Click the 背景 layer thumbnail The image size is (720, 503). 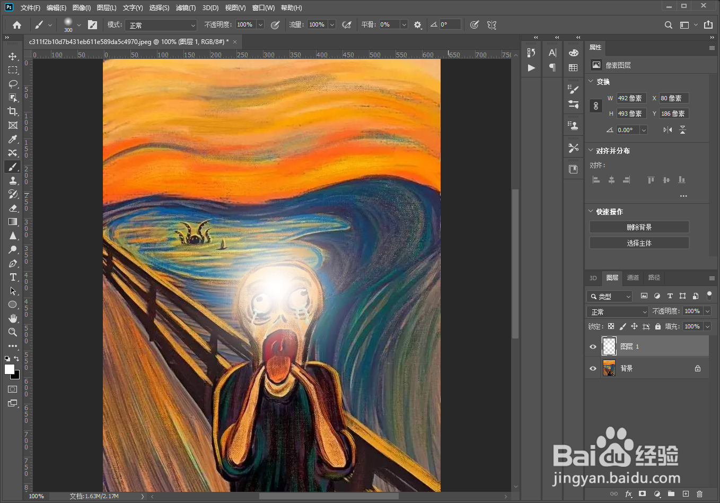click(609, 368)
